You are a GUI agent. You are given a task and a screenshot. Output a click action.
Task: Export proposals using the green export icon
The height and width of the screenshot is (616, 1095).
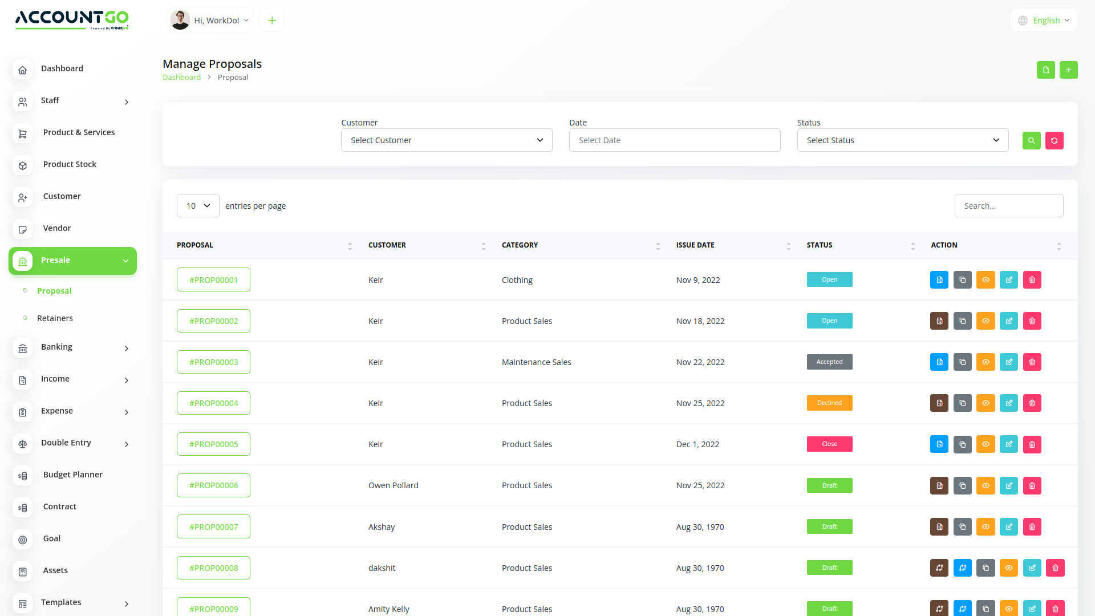tap(1045, 70)
